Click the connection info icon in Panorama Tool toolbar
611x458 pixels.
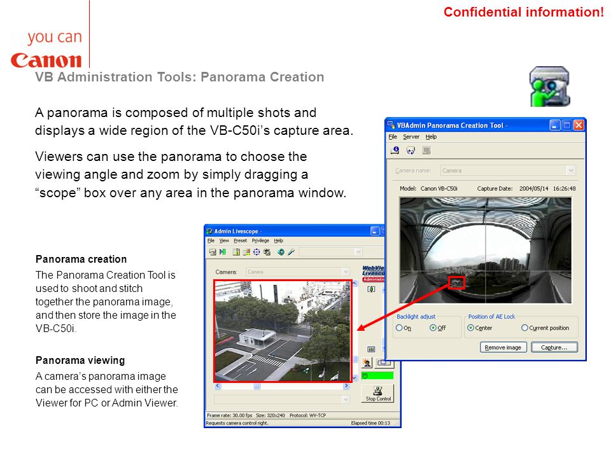click(x=395, y=150)
